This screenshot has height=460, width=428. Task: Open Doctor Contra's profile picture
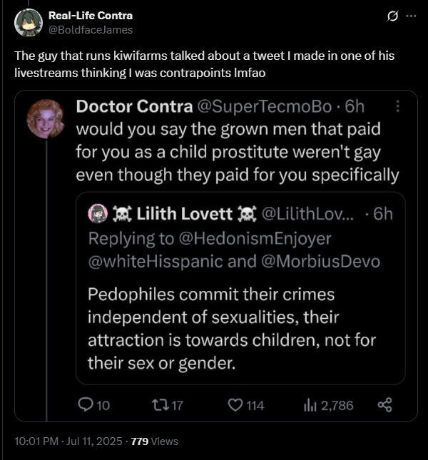46,119
